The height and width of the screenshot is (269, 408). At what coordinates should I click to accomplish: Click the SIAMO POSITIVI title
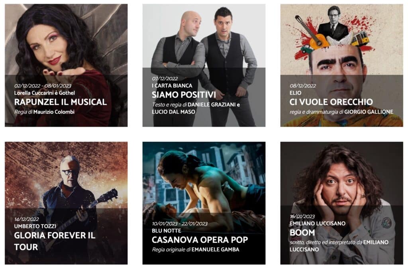pyautogui.click(x=184, y=95)
